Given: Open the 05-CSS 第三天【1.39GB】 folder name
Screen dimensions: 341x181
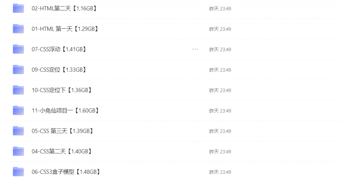Looking at the screenshot, I should coord(63,131).
